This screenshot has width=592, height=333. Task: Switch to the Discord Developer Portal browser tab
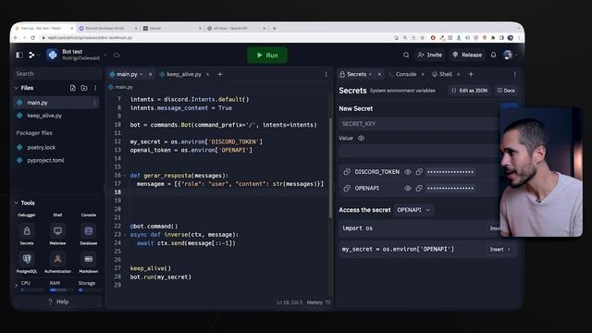[x=105, y=29]
